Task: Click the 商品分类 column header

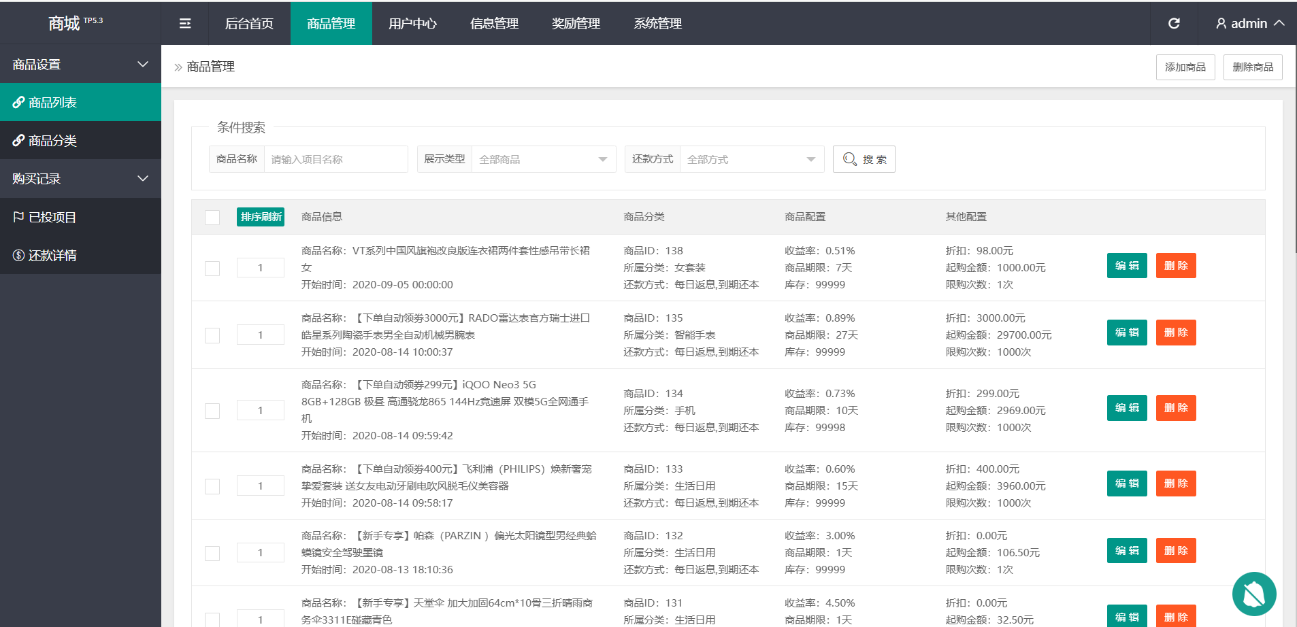Action: pos(644,217)
